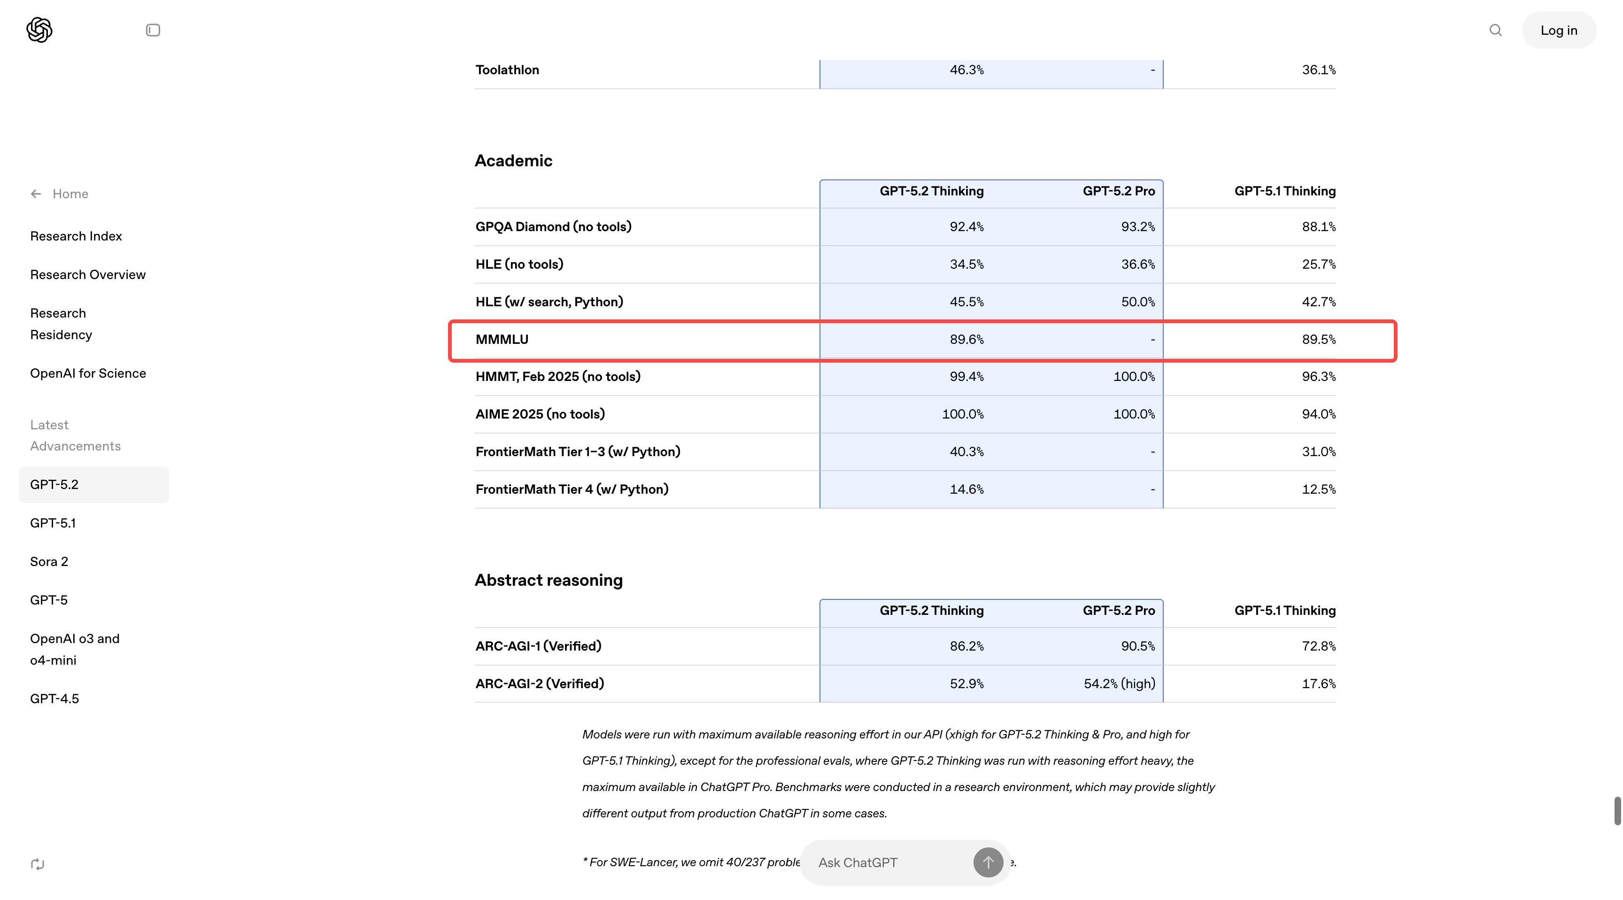Toggle the sidebar collapse icon

point(153,30)
